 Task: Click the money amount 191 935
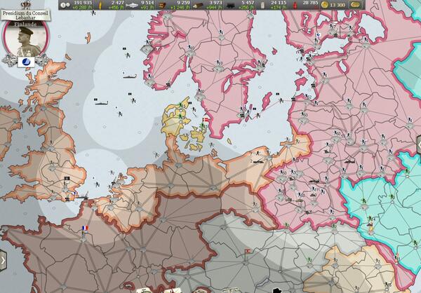click(83, 3)
